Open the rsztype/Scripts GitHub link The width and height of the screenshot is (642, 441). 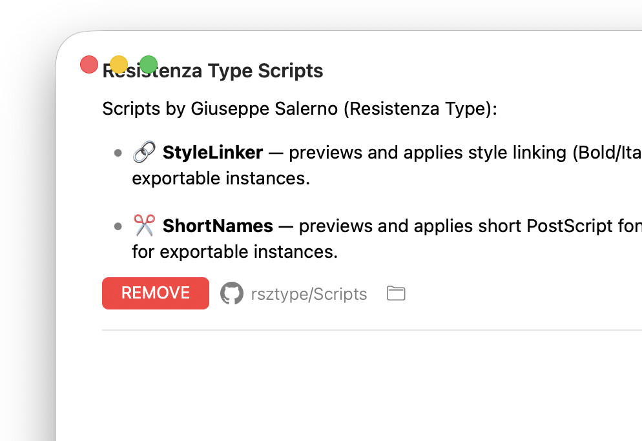(309, 294)
